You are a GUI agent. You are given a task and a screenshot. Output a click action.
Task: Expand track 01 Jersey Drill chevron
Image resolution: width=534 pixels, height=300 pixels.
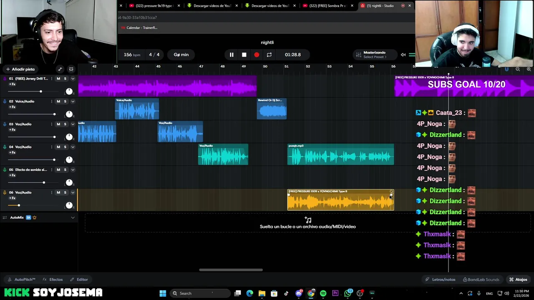[x=73, y=79]
